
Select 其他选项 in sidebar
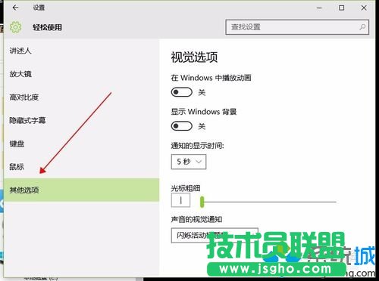click(x=82, y=190)
